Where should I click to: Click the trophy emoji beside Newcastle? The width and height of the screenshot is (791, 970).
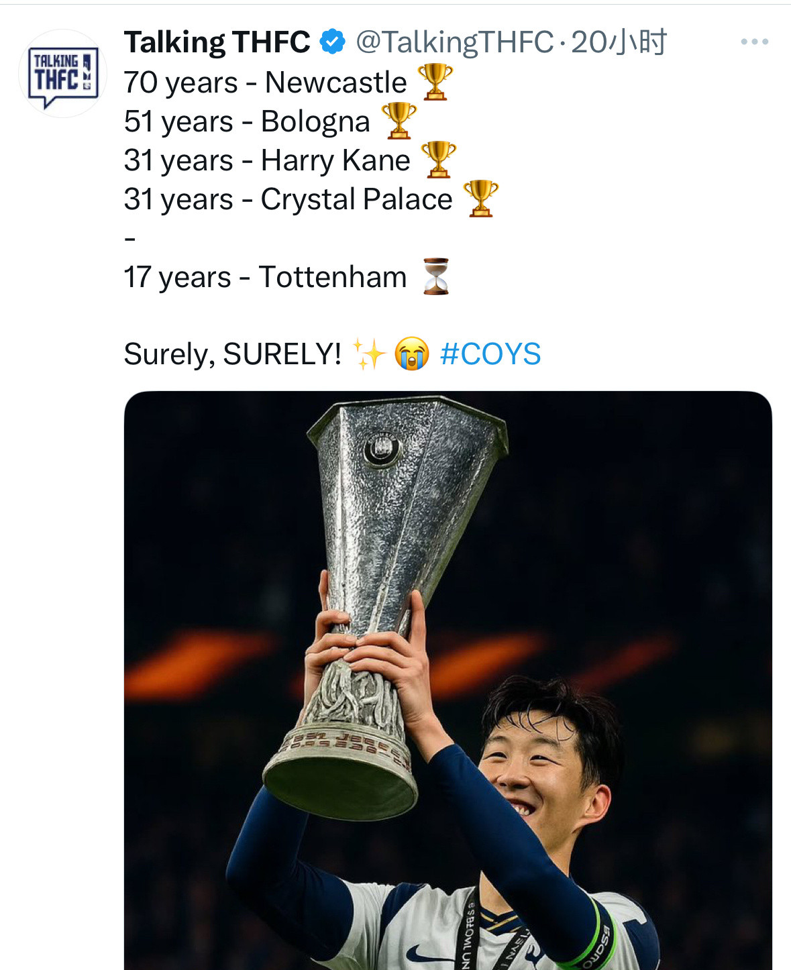[435, 82]
